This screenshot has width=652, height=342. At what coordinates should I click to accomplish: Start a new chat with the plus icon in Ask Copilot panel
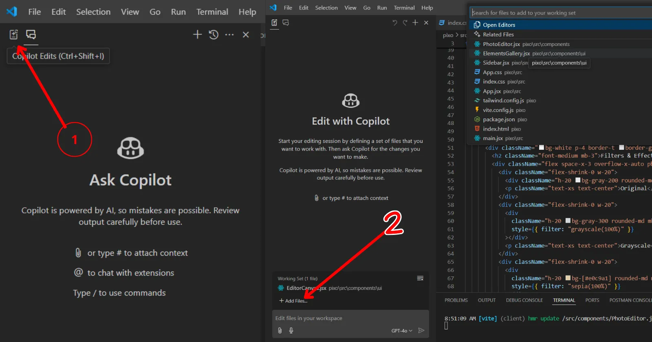(197, 35)
